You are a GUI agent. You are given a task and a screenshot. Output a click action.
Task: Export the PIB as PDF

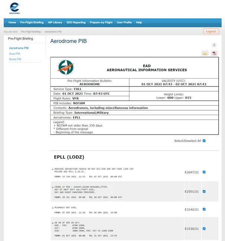pos(214,53)
